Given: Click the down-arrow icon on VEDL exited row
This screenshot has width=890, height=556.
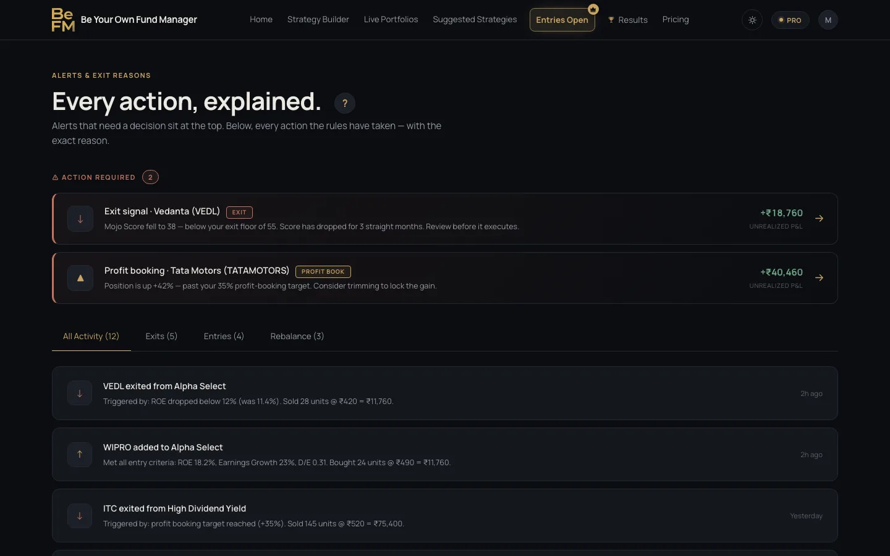Looking at the screenshot, I should (80, 394).
